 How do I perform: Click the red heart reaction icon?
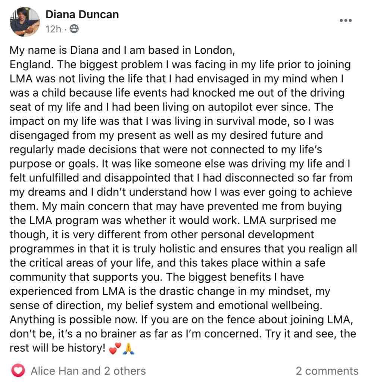18,371
